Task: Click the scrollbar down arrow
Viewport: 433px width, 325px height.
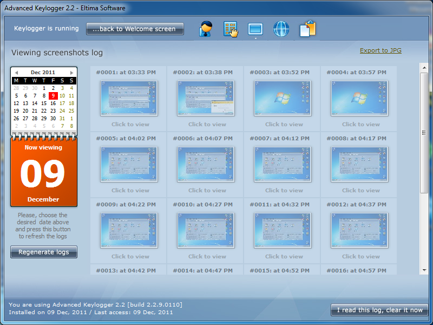Action: pyautogui.click(x=424, y=270)
